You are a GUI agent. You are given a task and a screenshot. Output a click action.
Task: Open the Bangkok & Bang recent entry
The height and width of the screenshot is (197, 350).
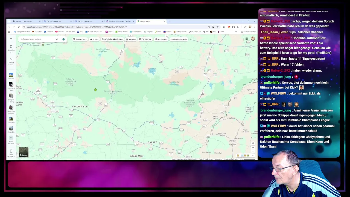[11, 98]
